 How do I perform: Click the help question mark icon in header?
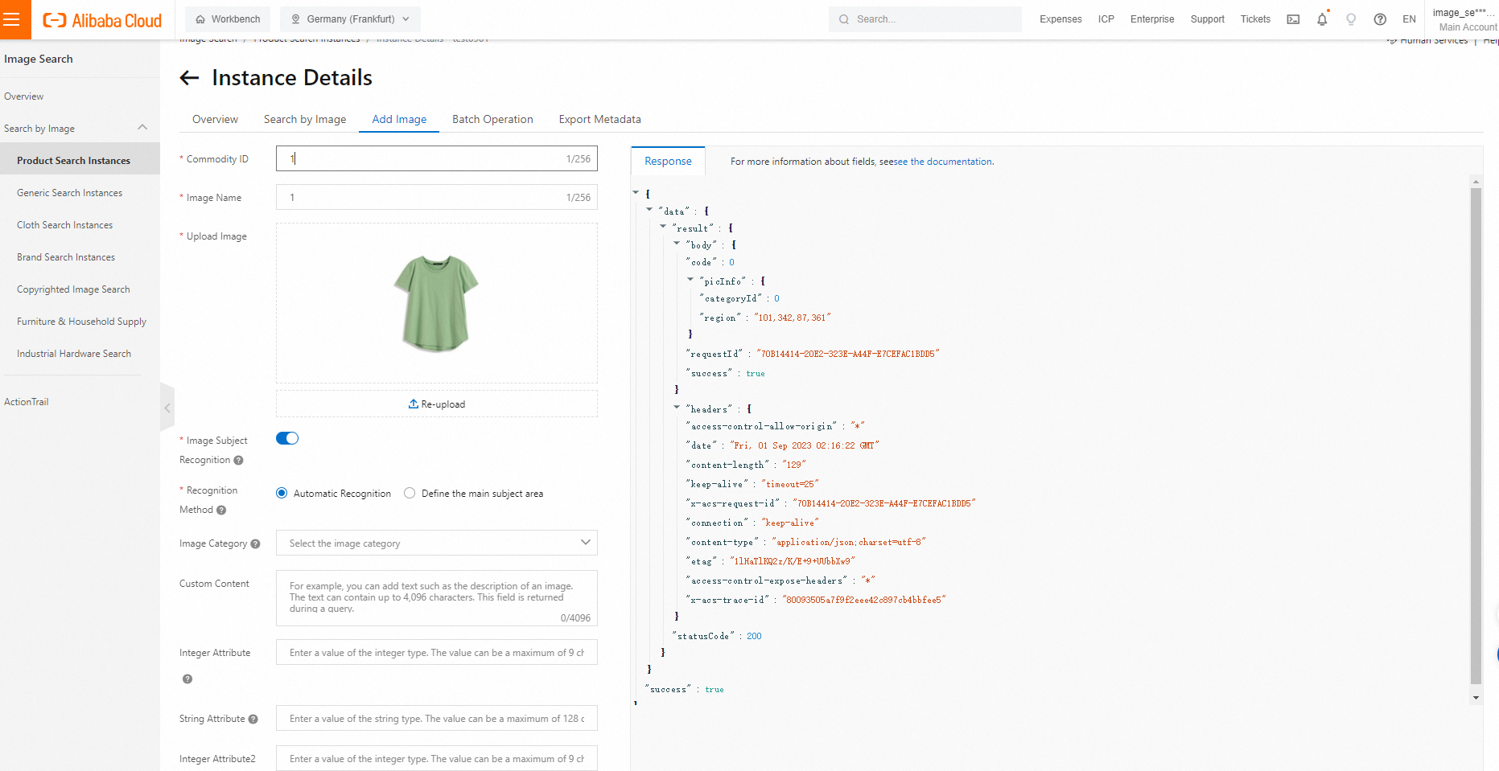click(x=1380, y=19)
